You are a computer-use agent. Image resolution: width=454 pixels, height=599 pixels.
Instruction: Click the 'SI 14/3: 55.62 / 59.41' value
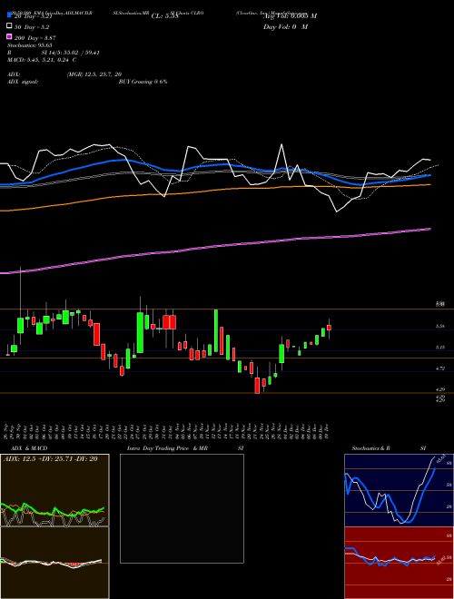coord(71,53)
